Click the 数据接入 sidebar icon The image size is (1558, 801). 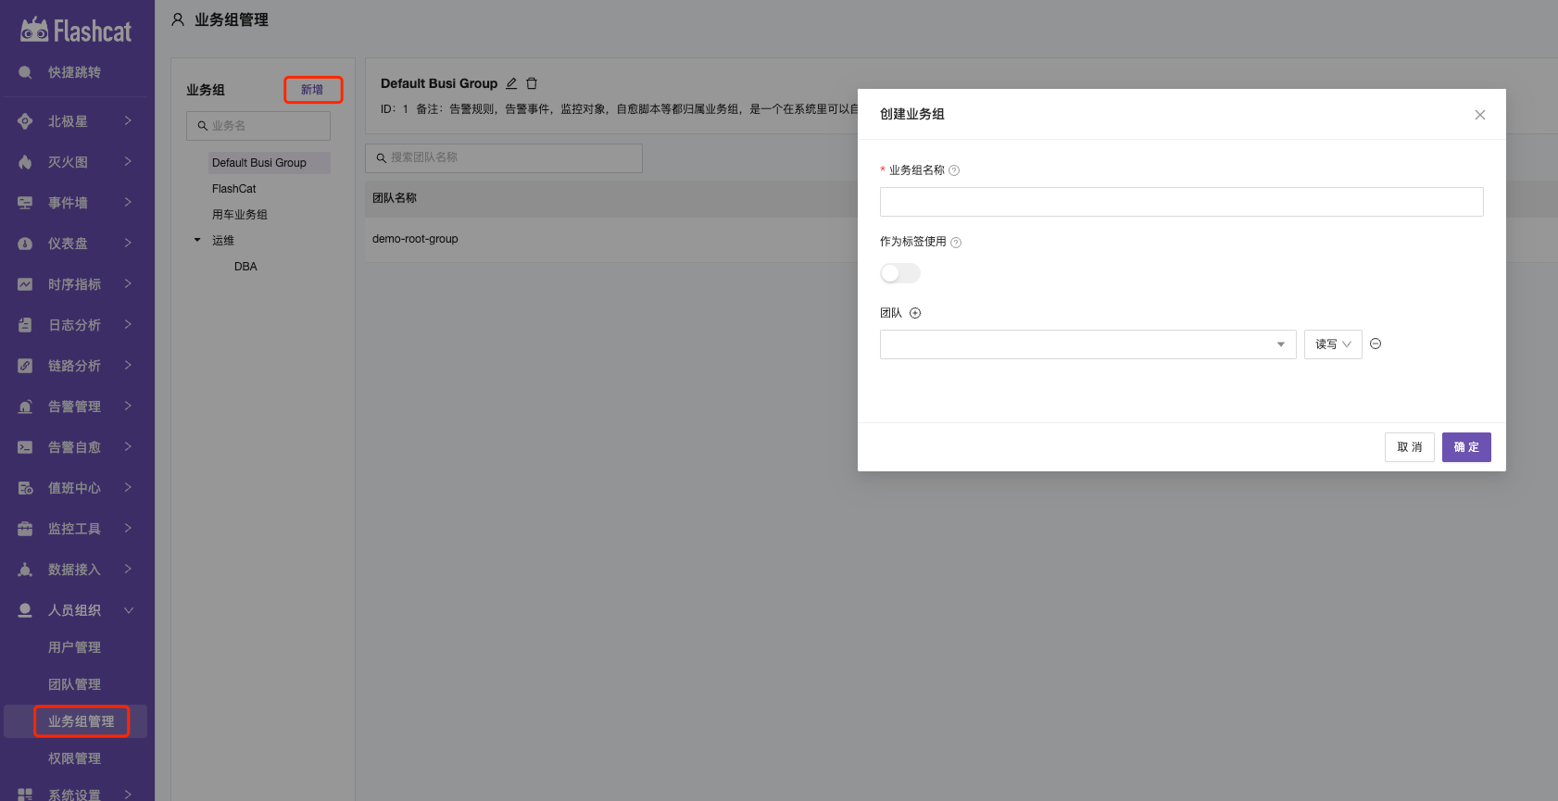pyautogui.click(x=25, y=569)
